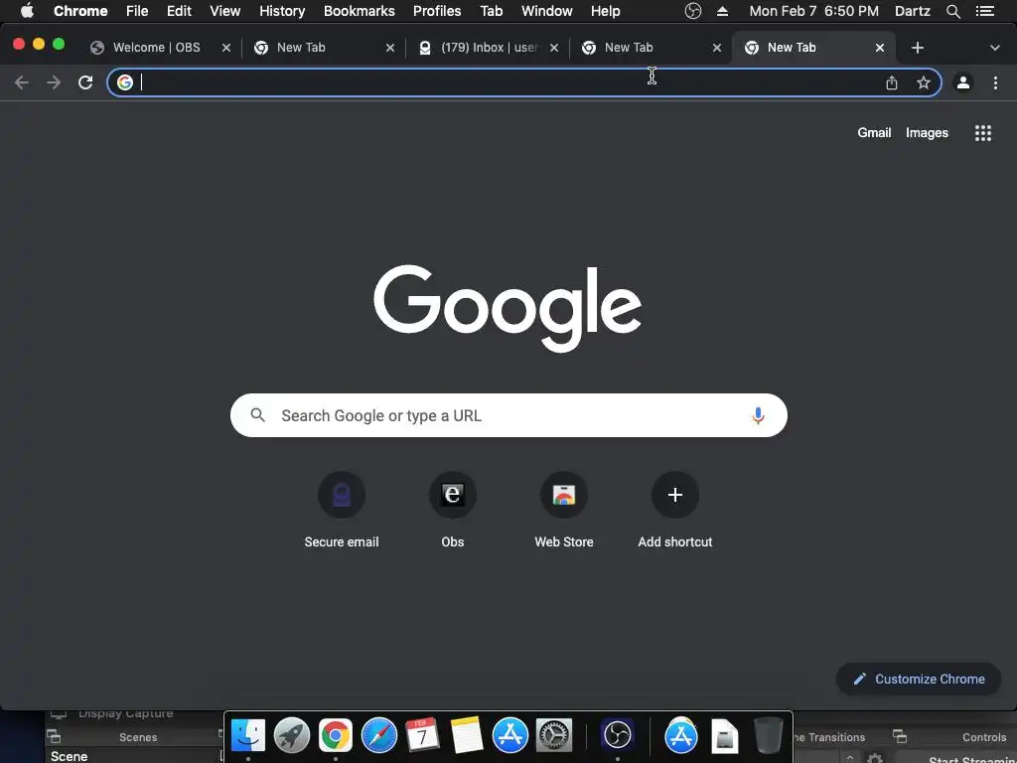Screen dimensions: 1017x763
Task: Open the Gmail link
Action: pos(874,133)
